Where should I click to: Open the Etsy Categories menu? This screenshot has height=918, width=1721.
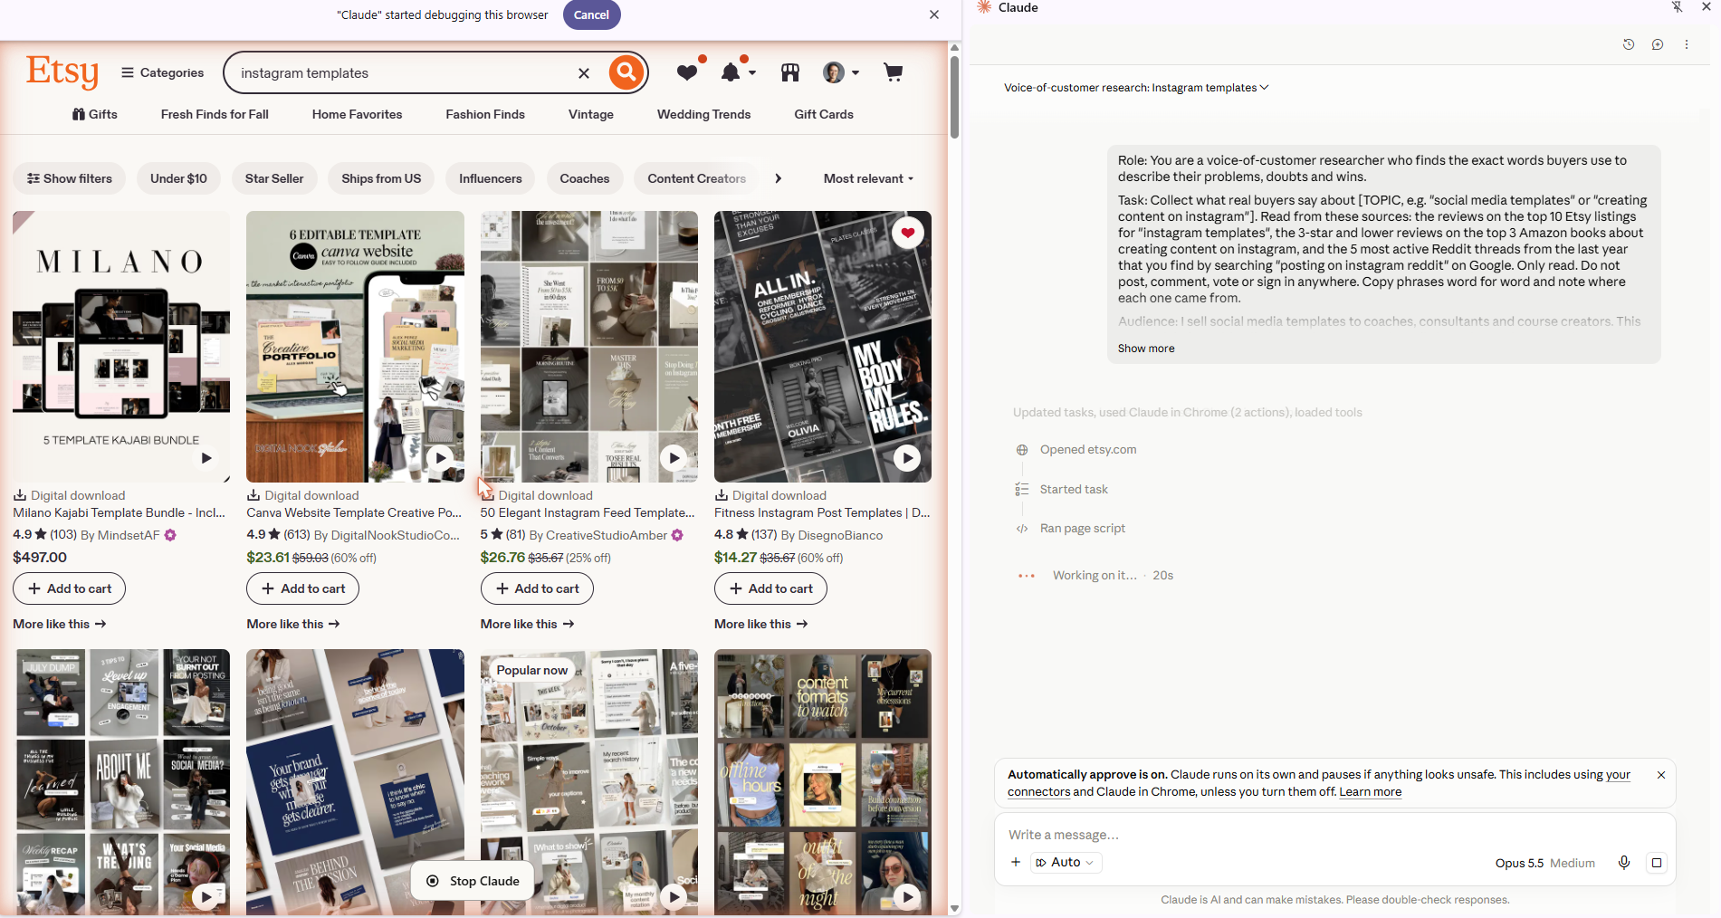pyautogui.click(x=163, y=72)
